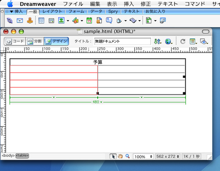Click the Comment insert icon
220x171 pixels.
[x=109, y=20]
